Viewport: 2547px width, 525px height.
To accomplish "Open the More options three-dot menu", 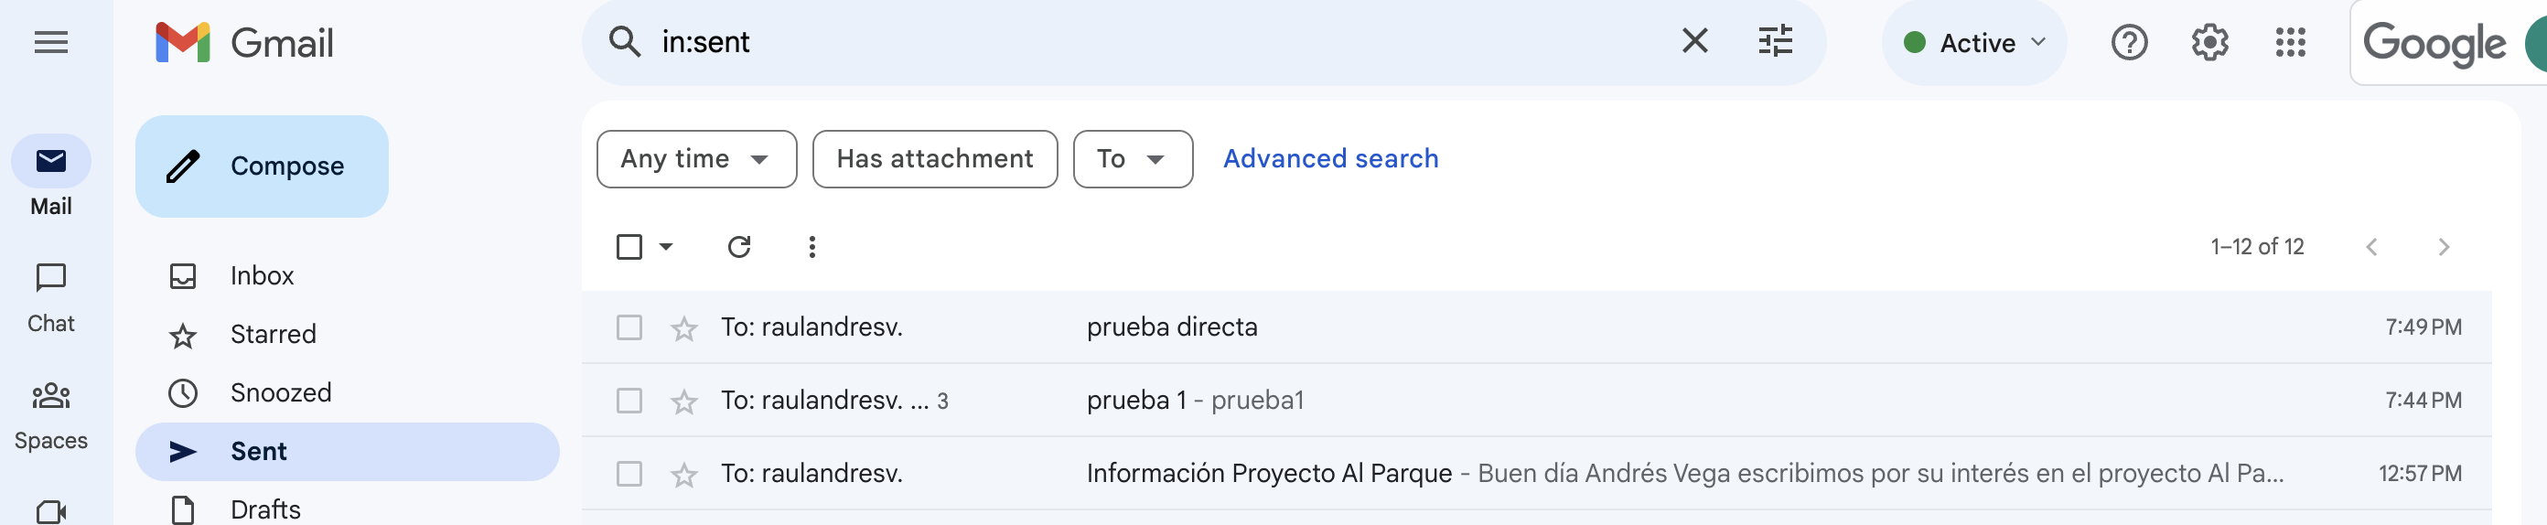I will (811, 246).
